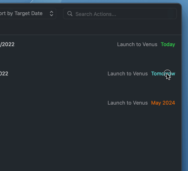188x171 pixels.
Task: Select Launch to Venus beside Today
Action: click(x=137, y=45)
